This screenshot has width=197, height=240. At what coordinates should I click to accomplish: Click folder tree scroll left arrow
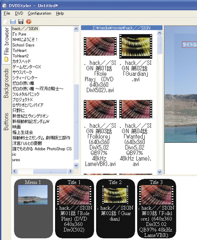(x=15, y=171)
